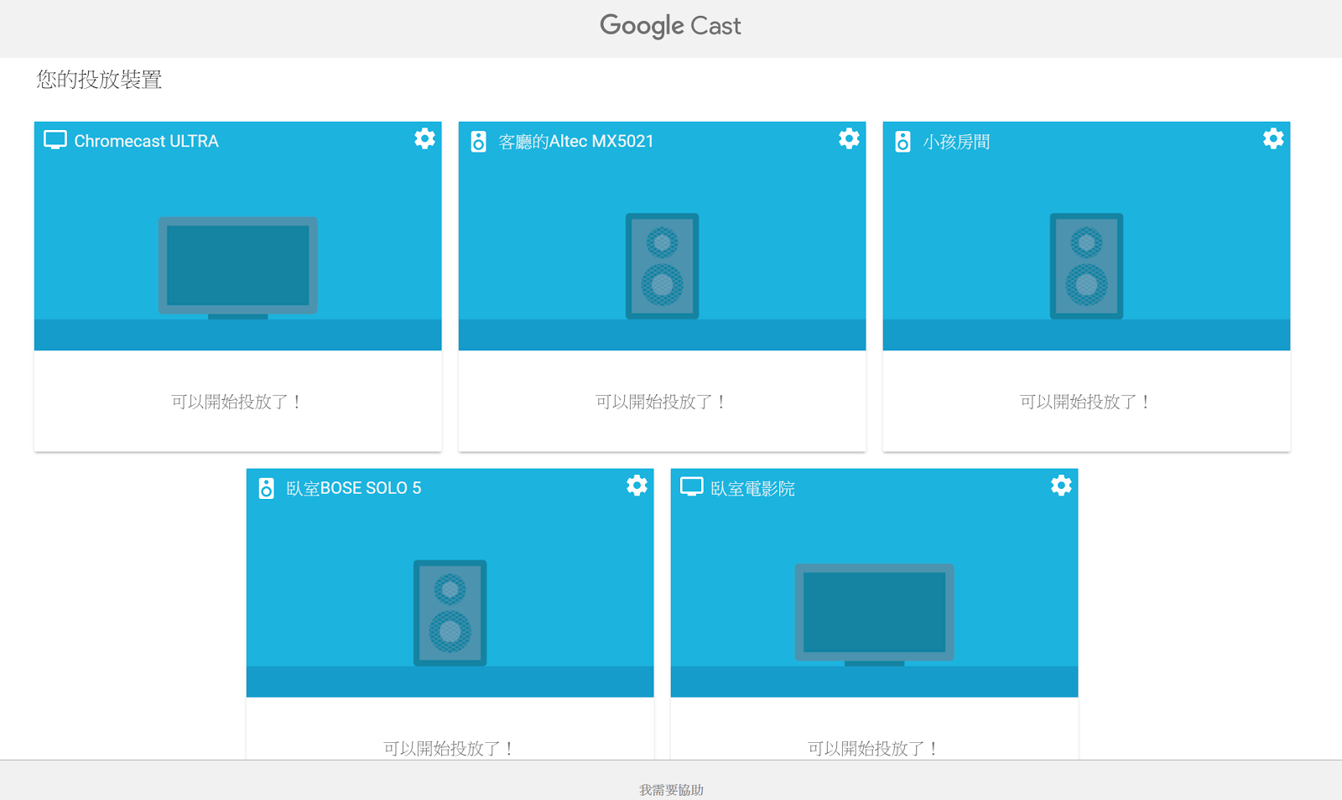Screen dimensions: 1342x800
Task: Click the 我需要協助 help link
Action: tap(671, 790)
